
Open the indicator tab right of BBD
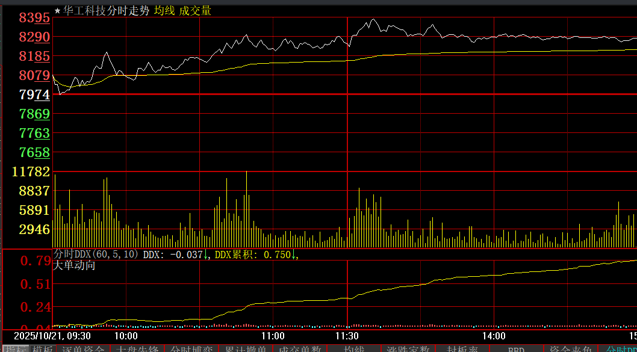[570, 349]
